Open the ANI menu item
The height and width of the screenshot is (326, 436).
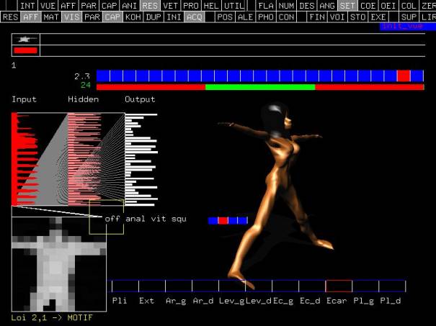point(129,5)
